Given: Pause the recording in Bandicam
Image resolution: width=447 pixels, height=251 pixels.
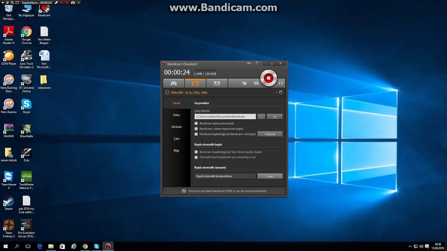Looking at the screenshot, I should [x=281, y=83].
